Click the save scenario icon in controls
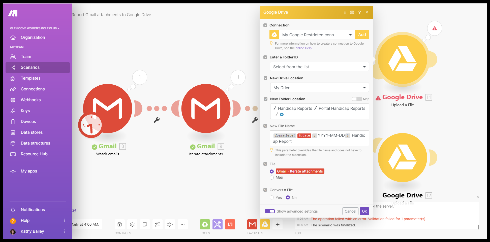This screenshot has height=242, width=490. [x=120, y=224]
